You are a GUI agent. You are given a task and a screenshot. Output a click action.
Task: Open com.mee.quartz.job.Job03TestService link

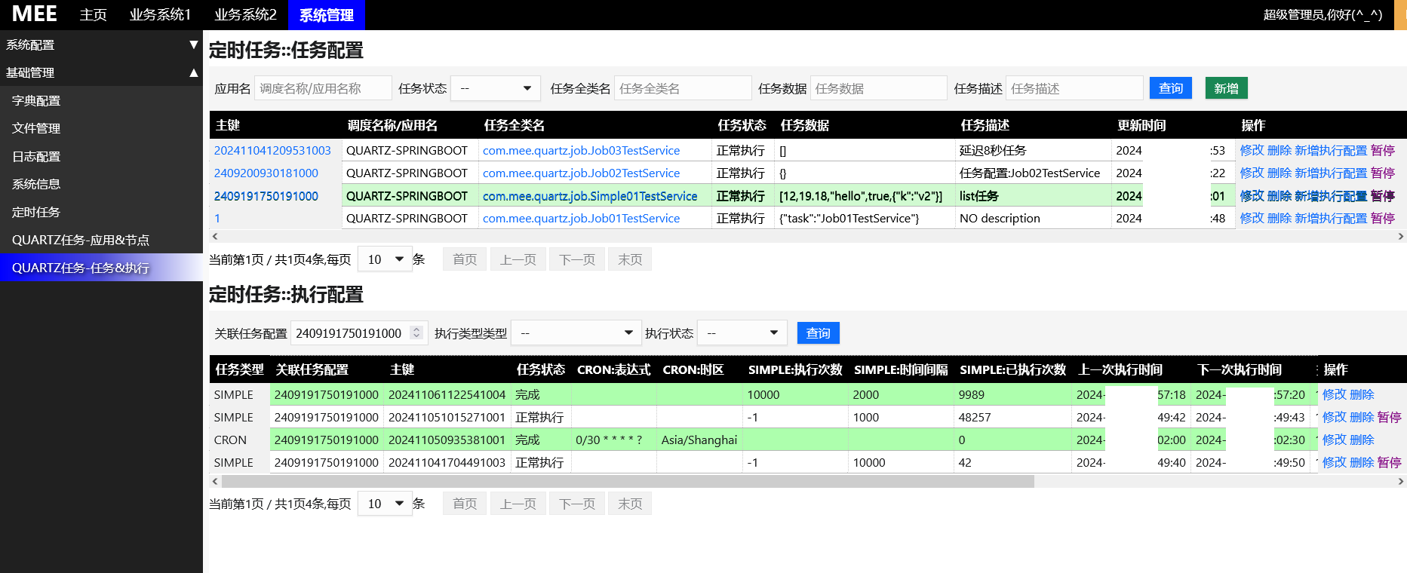tap(581, 150)
